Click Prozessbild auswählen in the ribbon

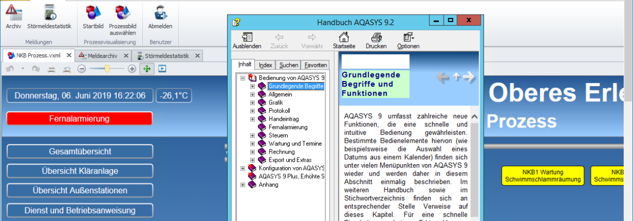(123, 20)
